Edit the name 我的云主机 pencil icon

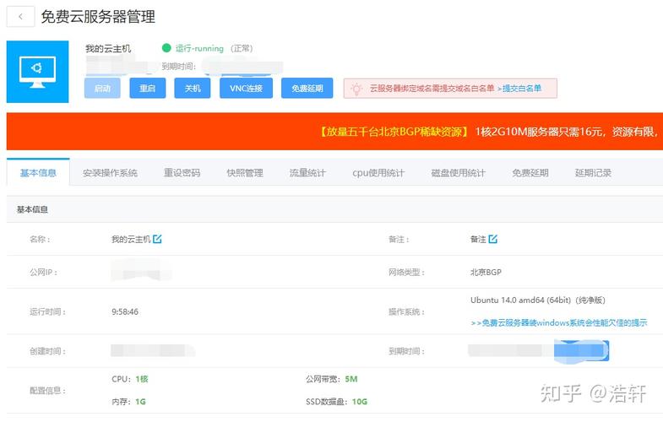tap(157, 239)
